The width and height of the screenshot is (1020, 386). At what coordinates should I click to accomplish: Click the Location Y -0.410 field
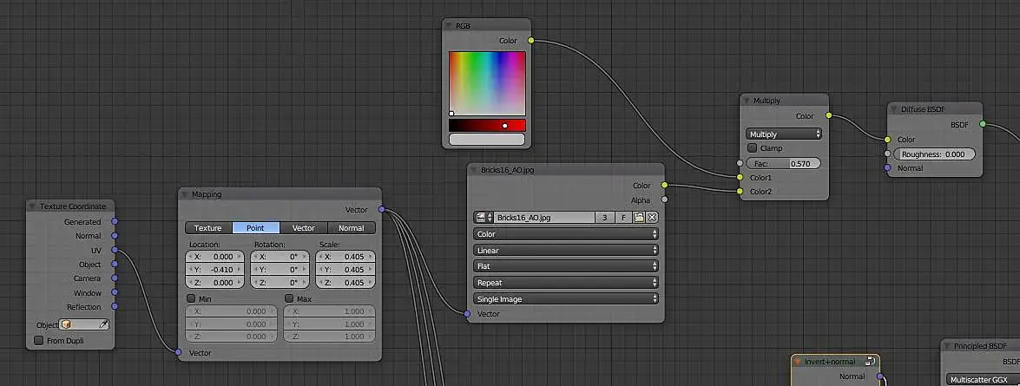[214, 269]
